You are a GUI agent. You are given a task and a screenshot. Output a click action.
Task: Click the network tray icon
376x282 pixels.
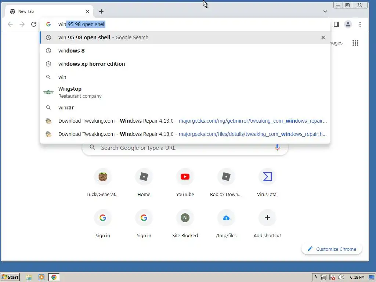(323, 278)
